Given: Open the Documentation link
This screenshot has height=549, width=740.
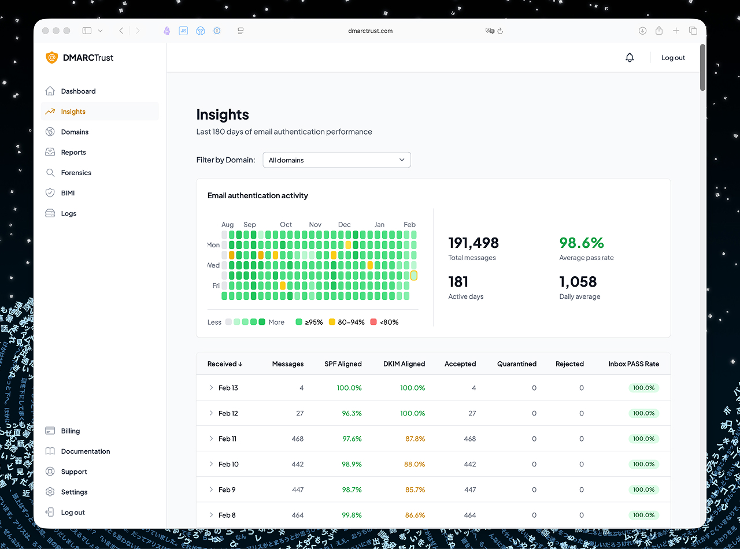Looking at the screenshot, I should pyautogui.click(x=85, y=451).
